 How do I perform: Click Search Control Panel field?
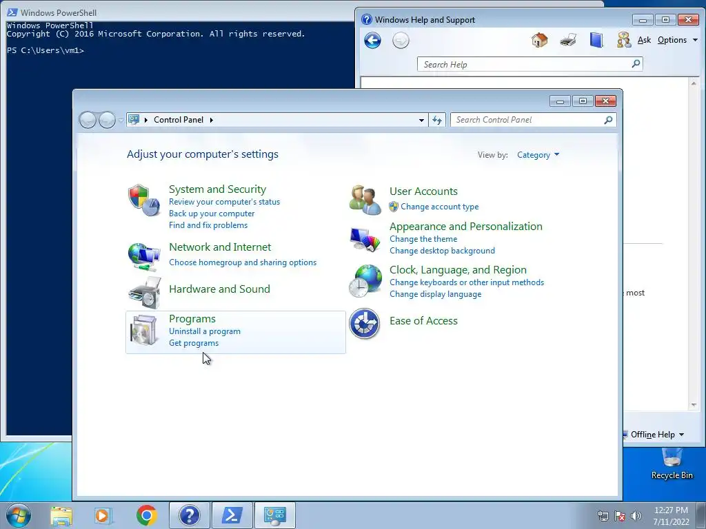point(533,120)
